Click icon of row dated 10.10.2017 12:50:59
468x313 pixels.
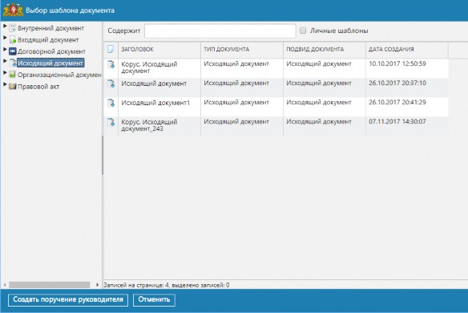(x=111, y=64)
